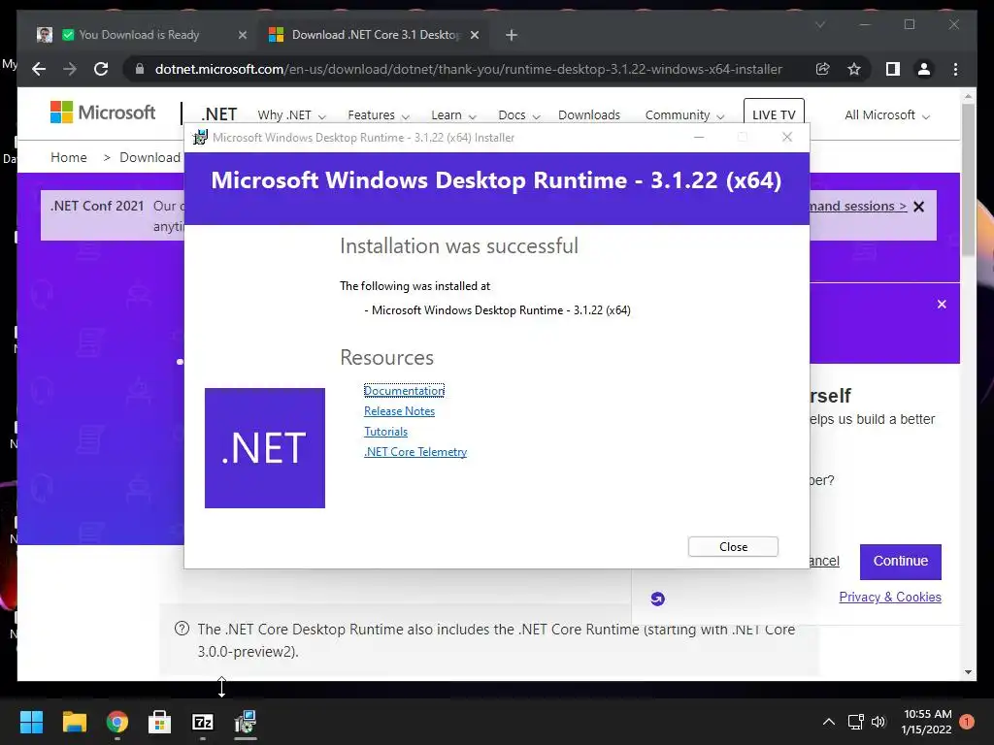Click the .NET logo tile in installer
The height and width of the screenshot is (745, 994).
(x=265, y=448)
